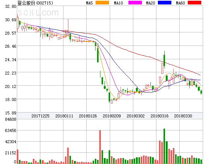Viewport: 224px width, 164px height.
Task: Click the 63456 volume axis label
Action: [10, 130]
